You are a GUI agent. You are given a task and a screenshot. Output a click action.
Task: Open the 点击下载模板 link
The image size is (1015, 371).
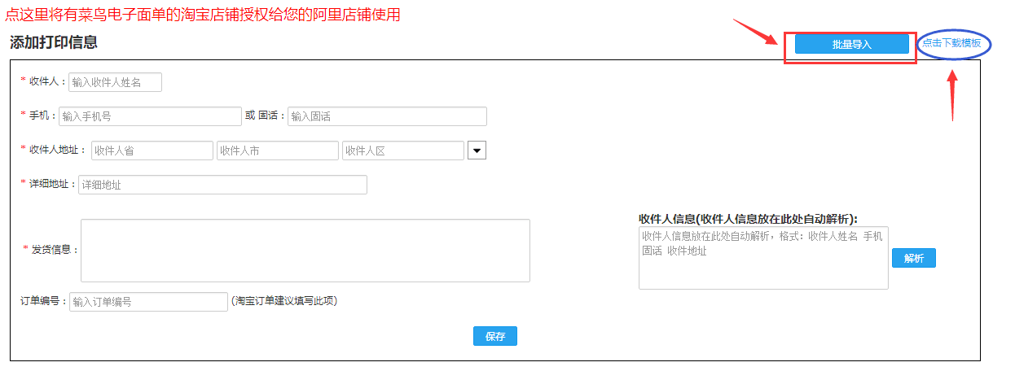coord(951,44)
